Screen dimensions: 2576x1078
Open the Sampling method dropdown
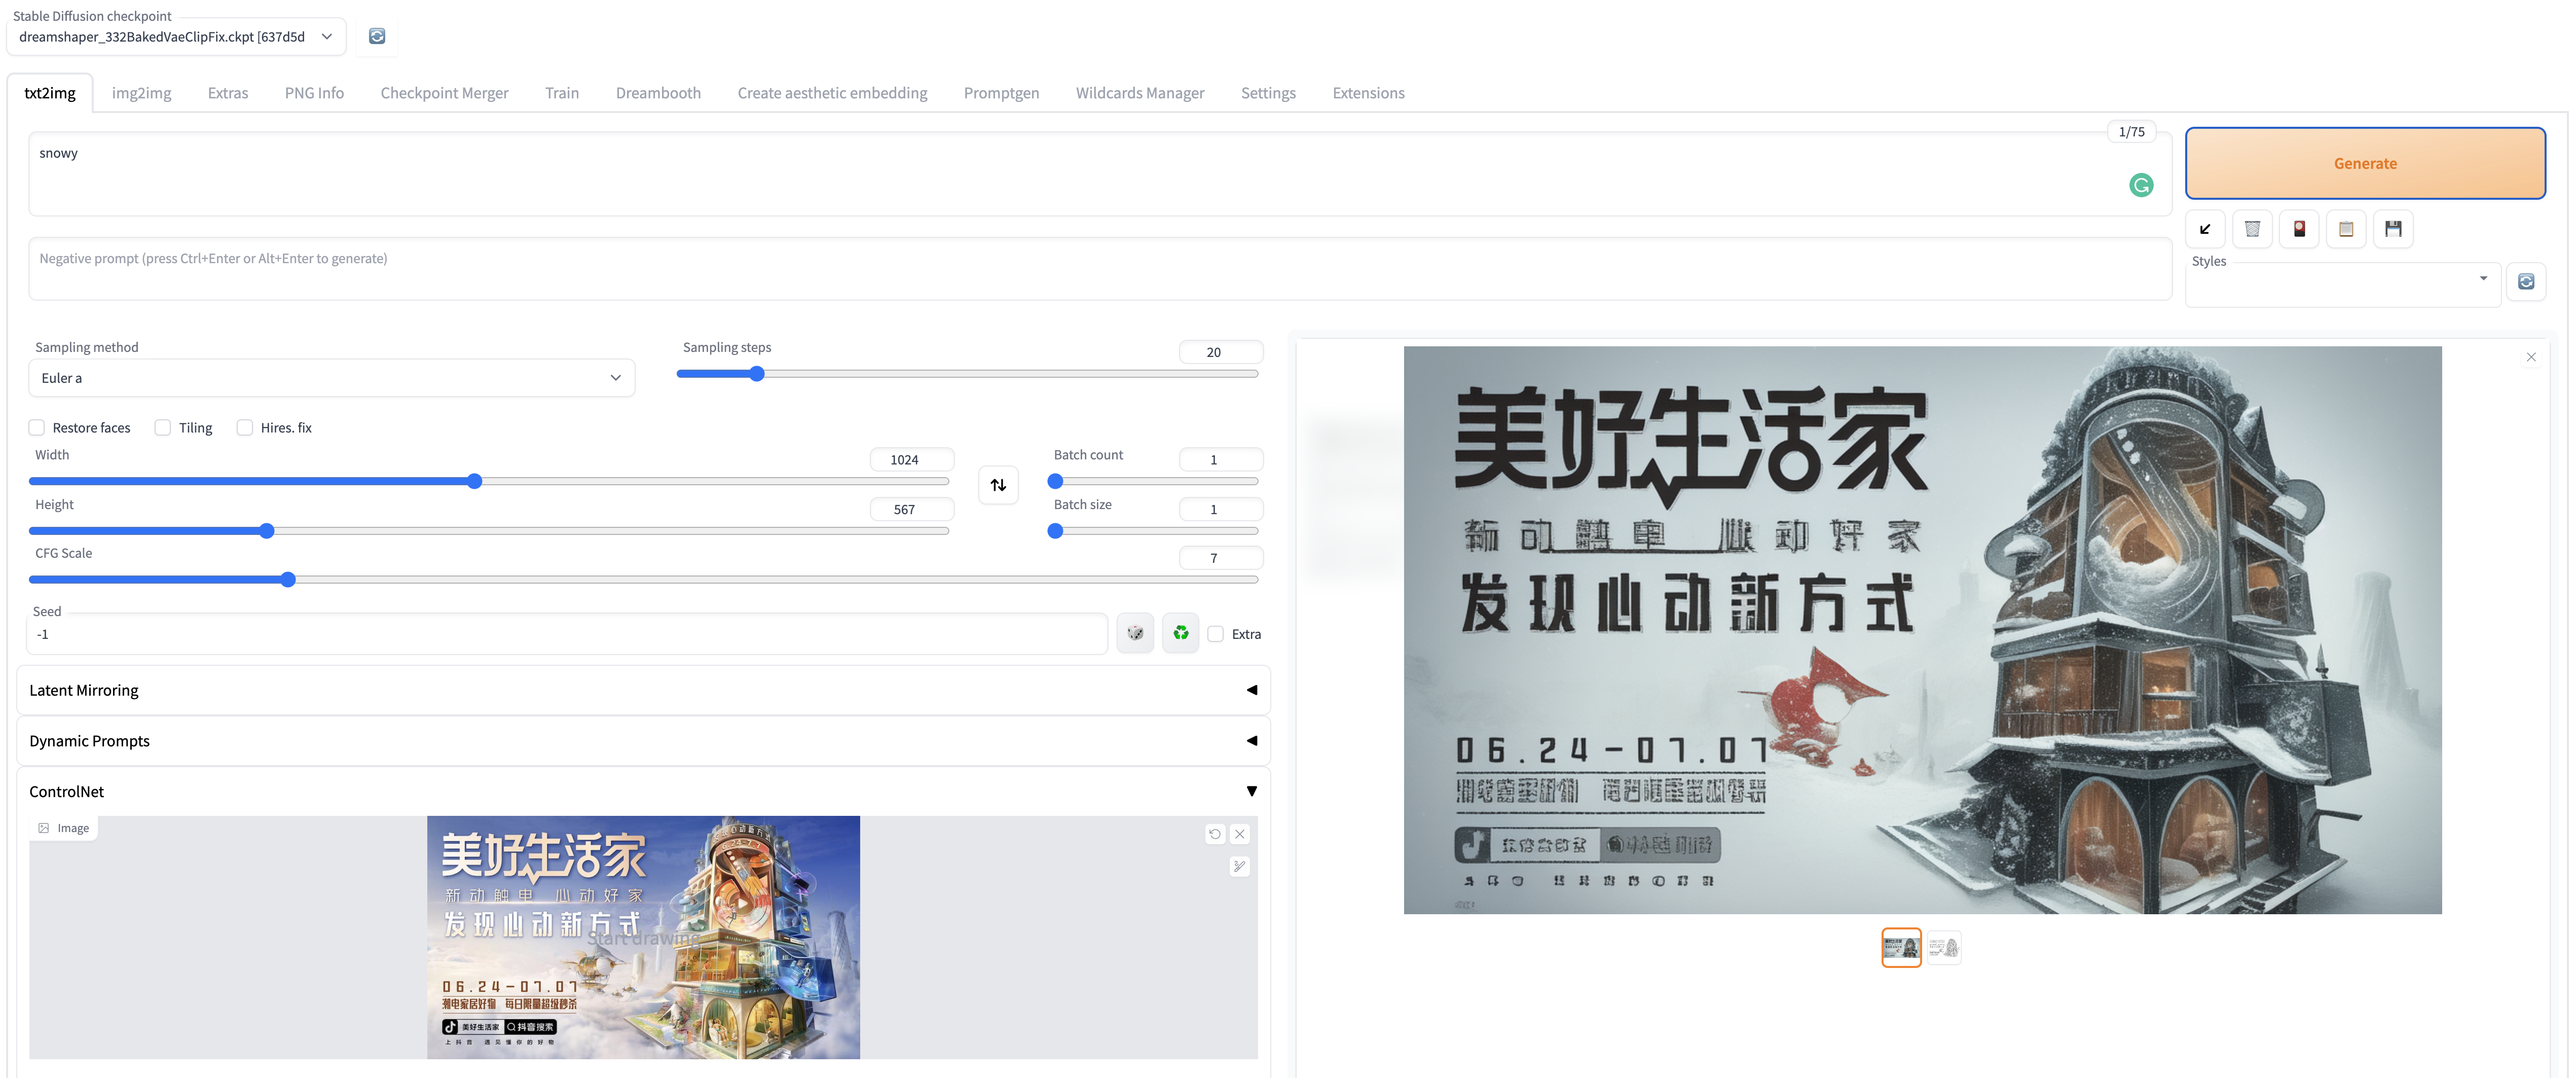click(x=331, y=378)
